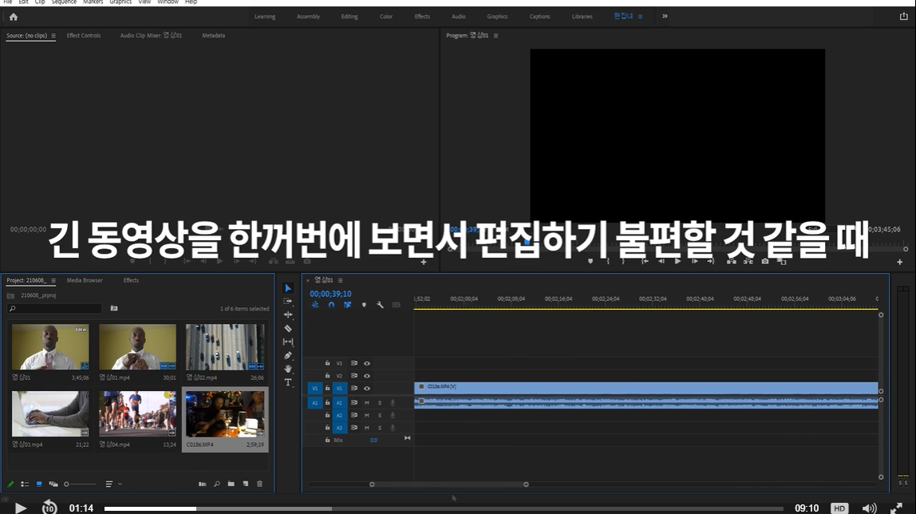The height and width of the screenshot is (514, 916).
Task: Click Automate to Sequence icon
Action: click(202, 484)
